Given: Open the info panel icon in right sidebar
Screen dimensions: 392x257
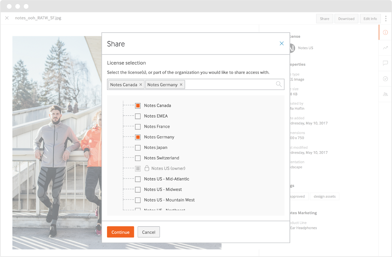Looking at the screenshot, I should point(385,33).
